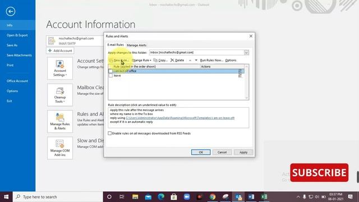Click Add Account button

coord(60,50)
